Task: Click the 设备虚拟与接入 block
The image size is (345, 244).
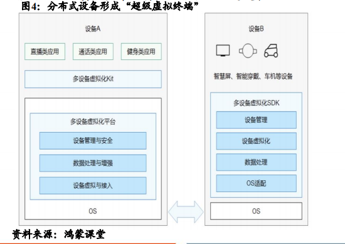Action: coord(93,186)
